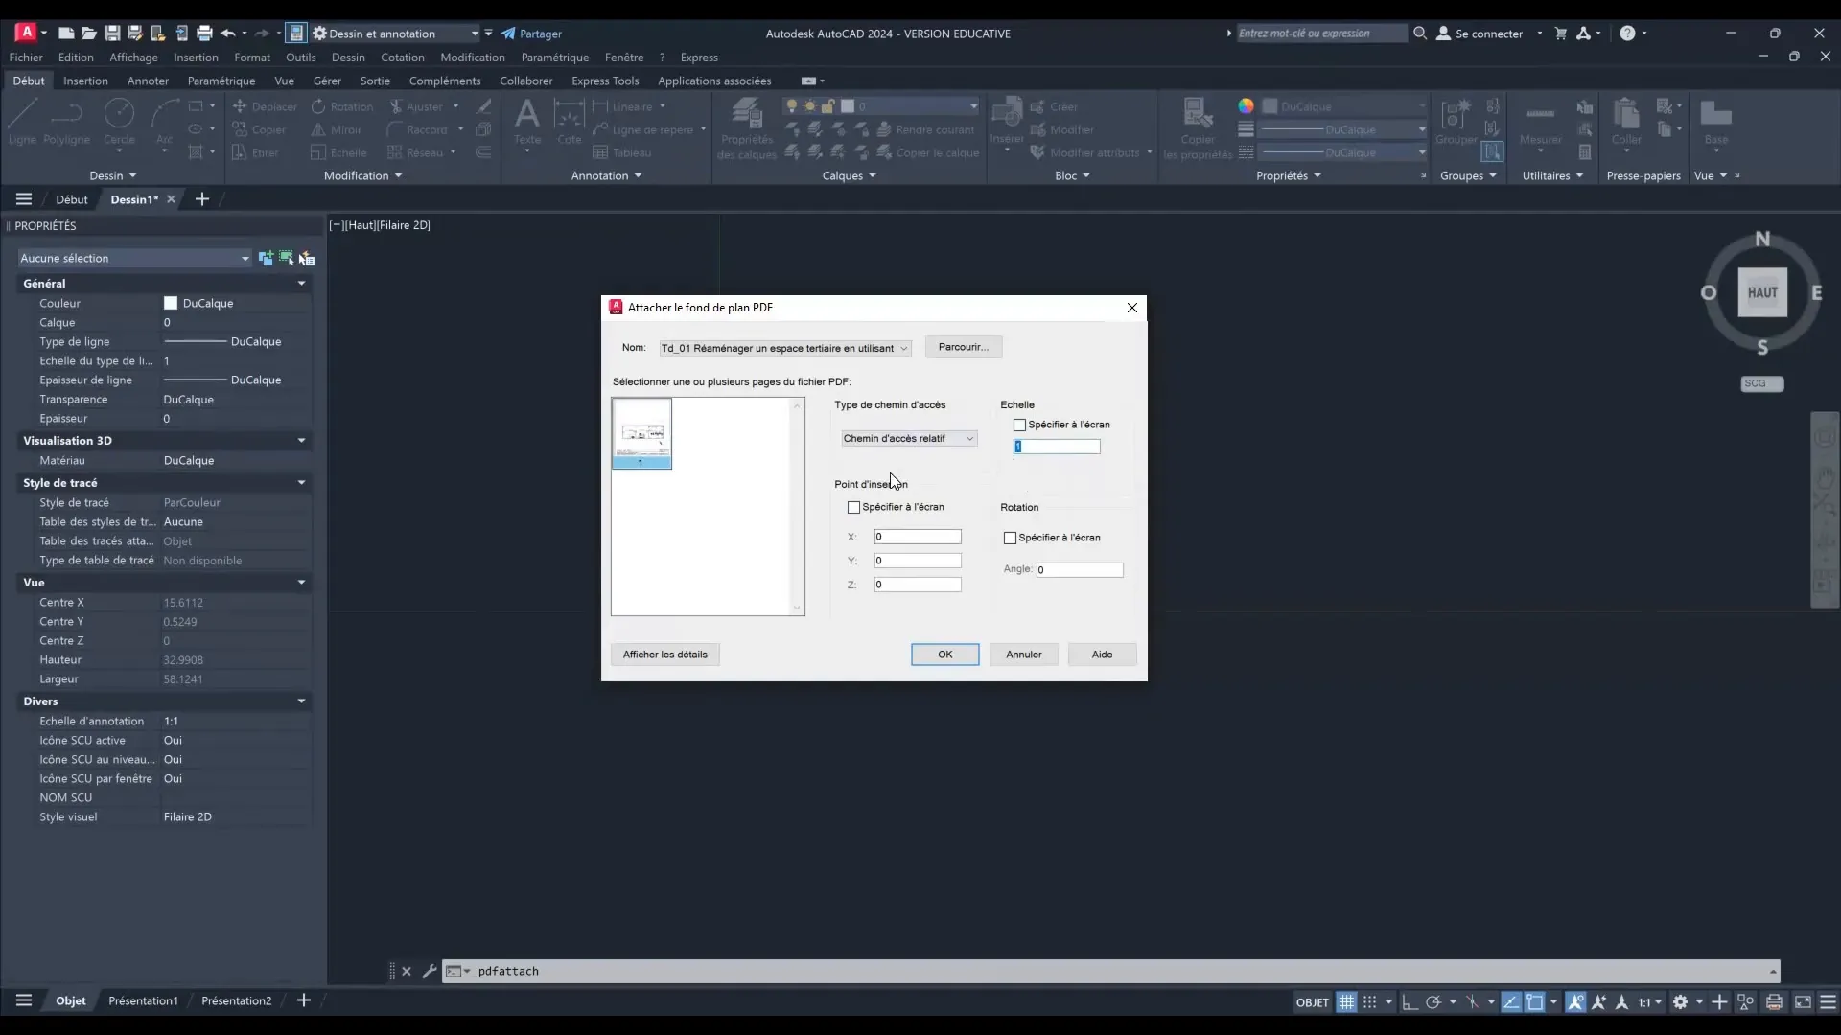1841x1035 pixels.
Task: Collapse the Visualisation 3D section
Action: point(301,441)
